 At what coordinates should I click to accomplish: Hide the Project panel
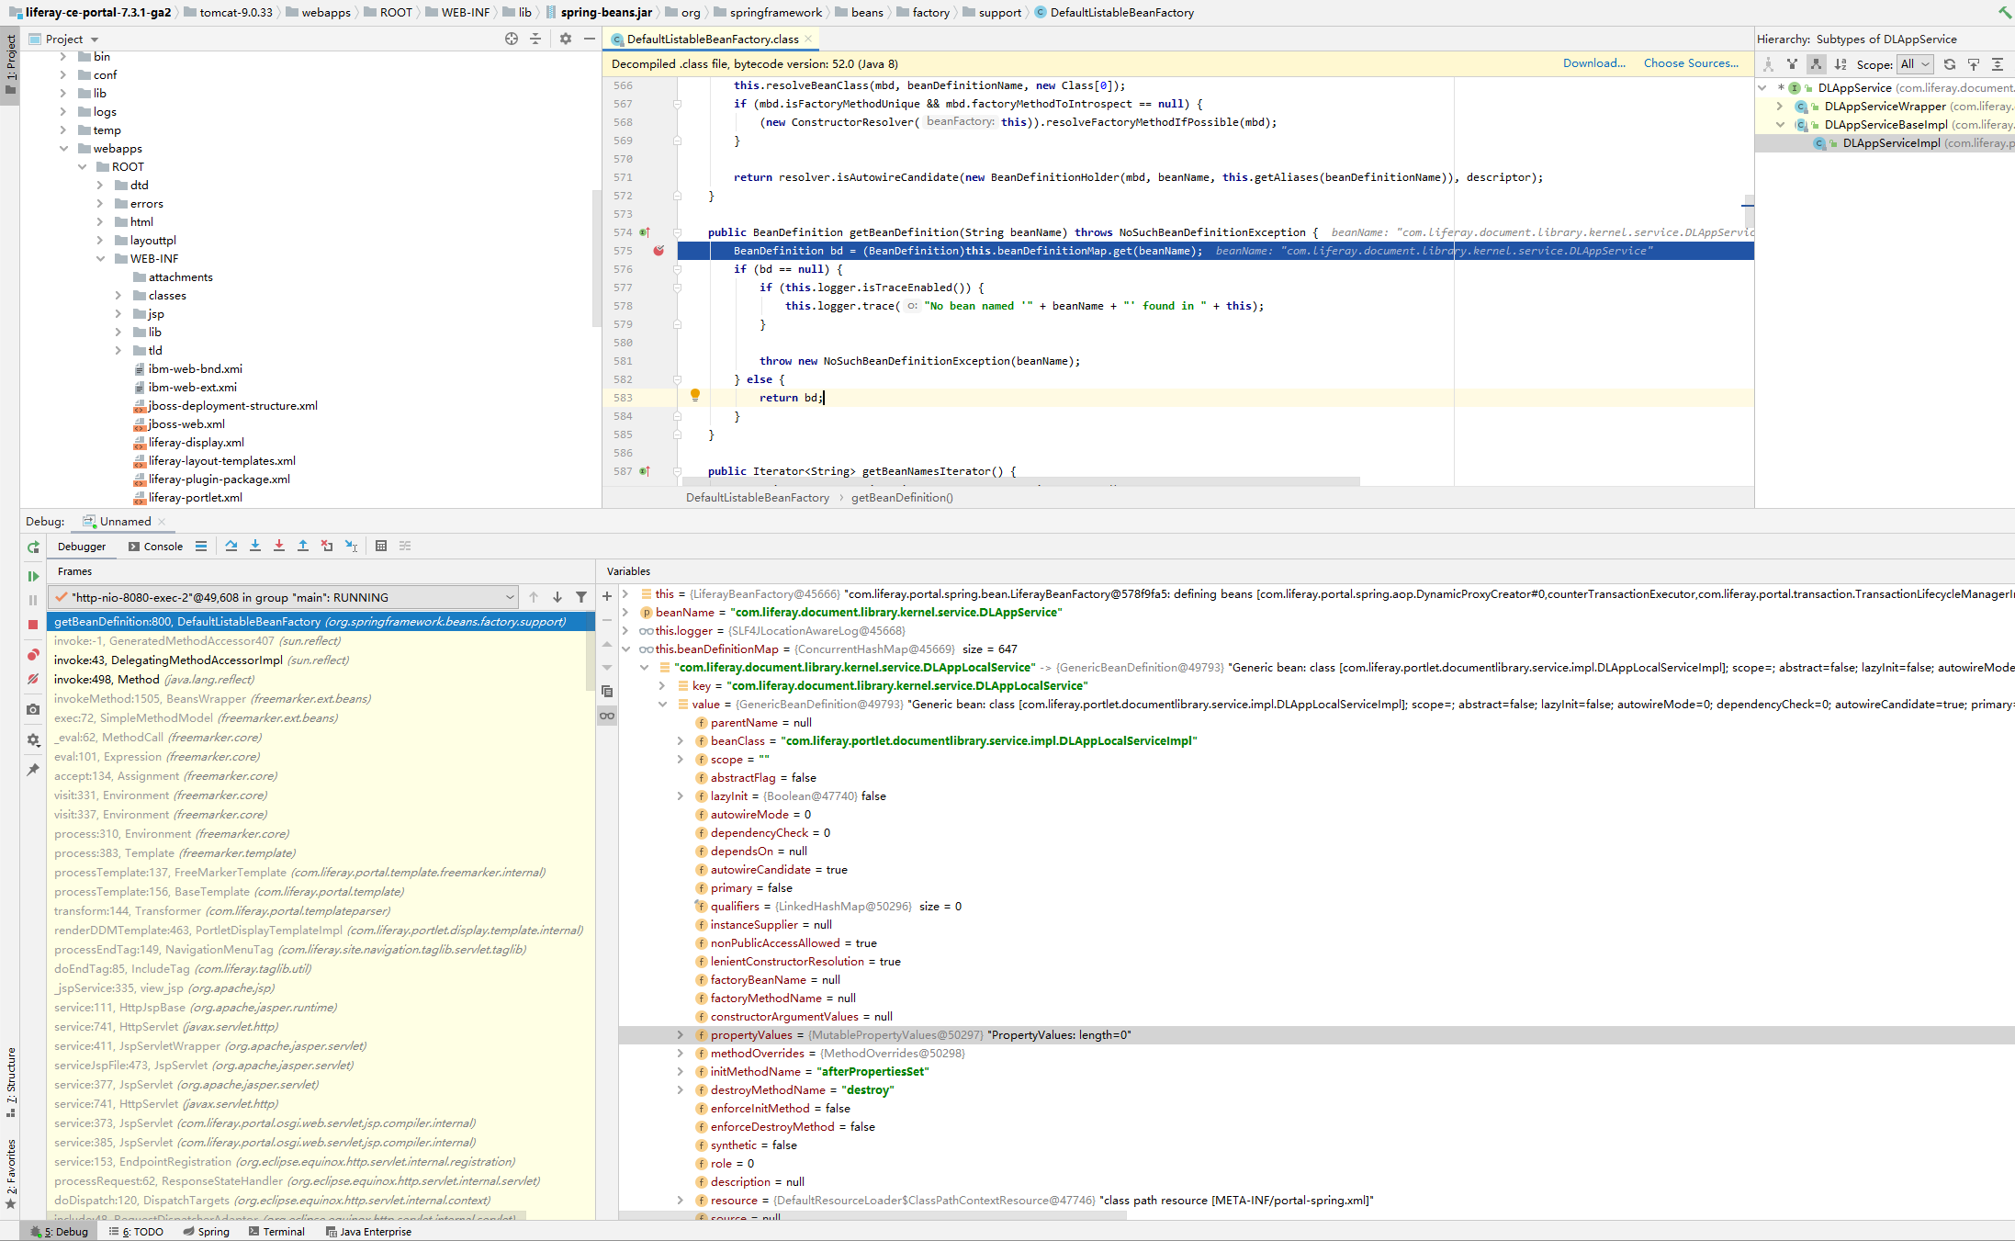(x=590, y=39)
